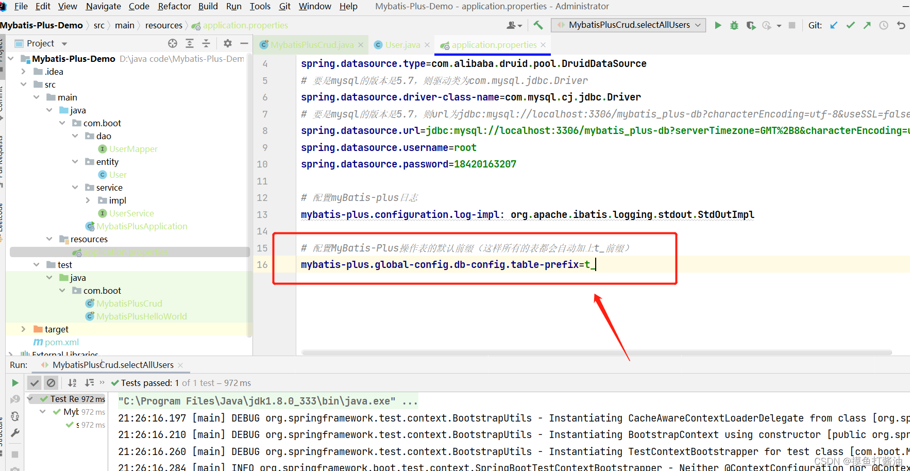Screen dimensions: 910x471
Task: Click src breadcrumb in navigation bar
Action: [x=99, y=25]
